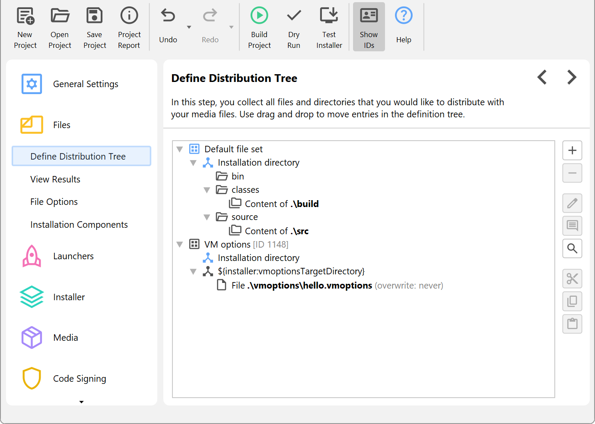Open the View Results step

pos(55,179)
